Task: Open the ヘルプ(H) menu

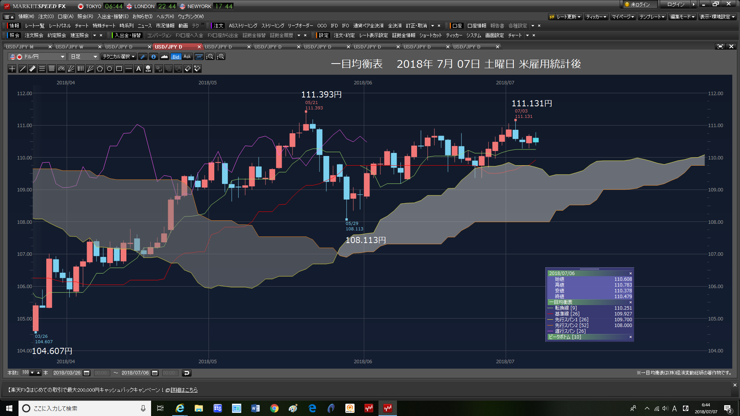Action: [x=165, y=17]
